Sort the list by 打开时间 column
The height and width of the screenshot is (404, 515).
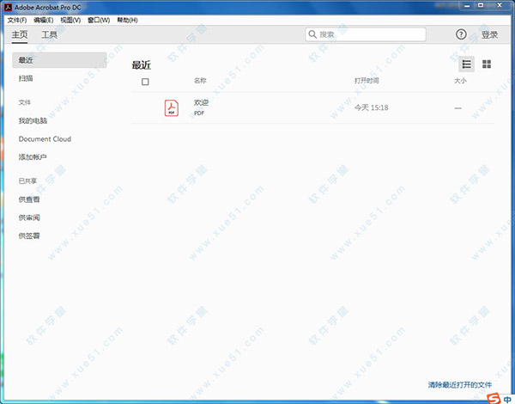click(x=367, y=81)
